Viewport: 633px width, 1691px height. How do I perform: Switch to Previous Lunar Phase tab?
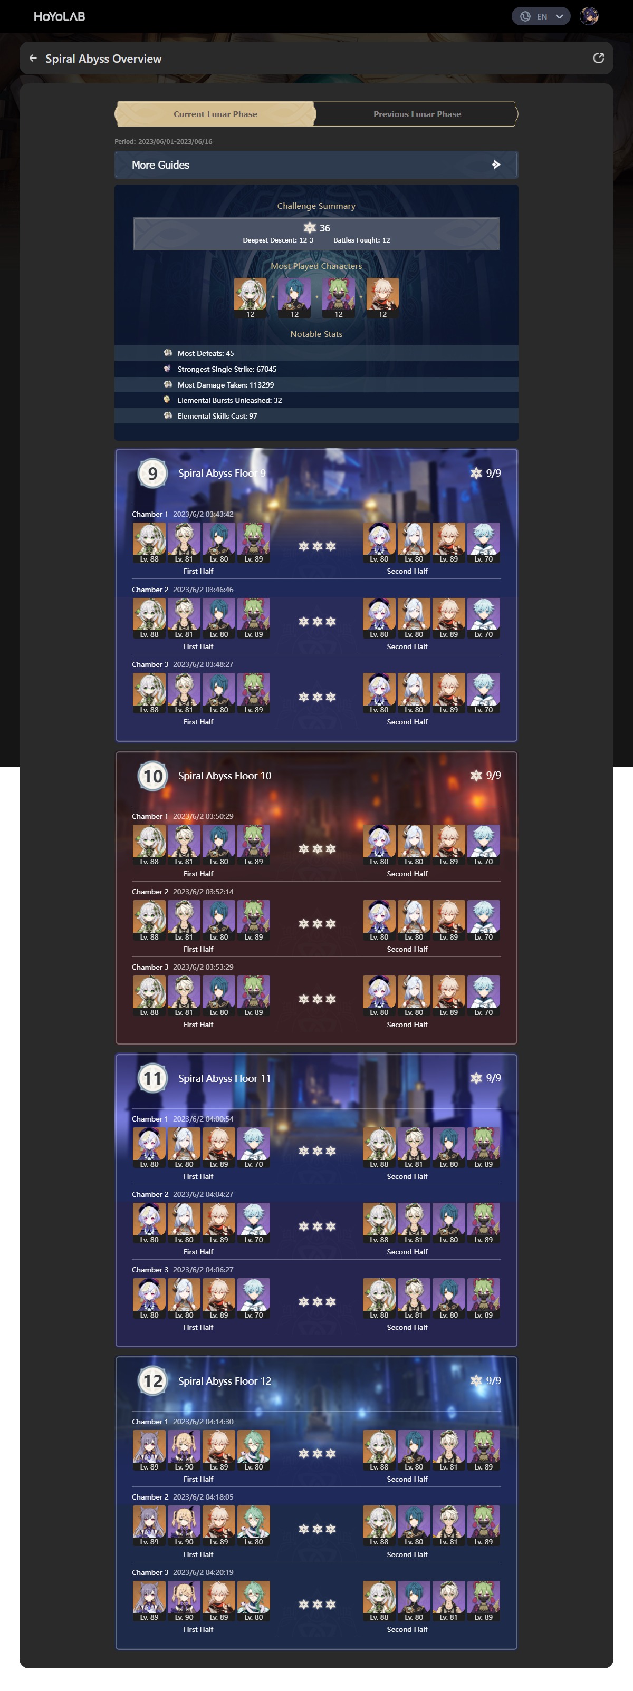tap(417, 114)
